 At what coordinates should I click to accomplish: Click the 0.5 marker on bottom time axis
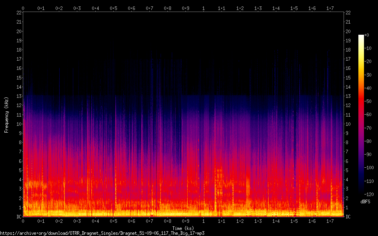click(x=113, y=221)
